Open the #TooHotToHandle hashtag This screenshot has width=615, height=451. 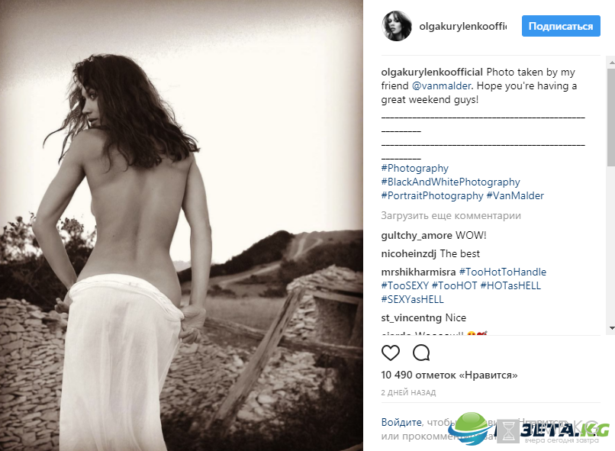[502, 272]
